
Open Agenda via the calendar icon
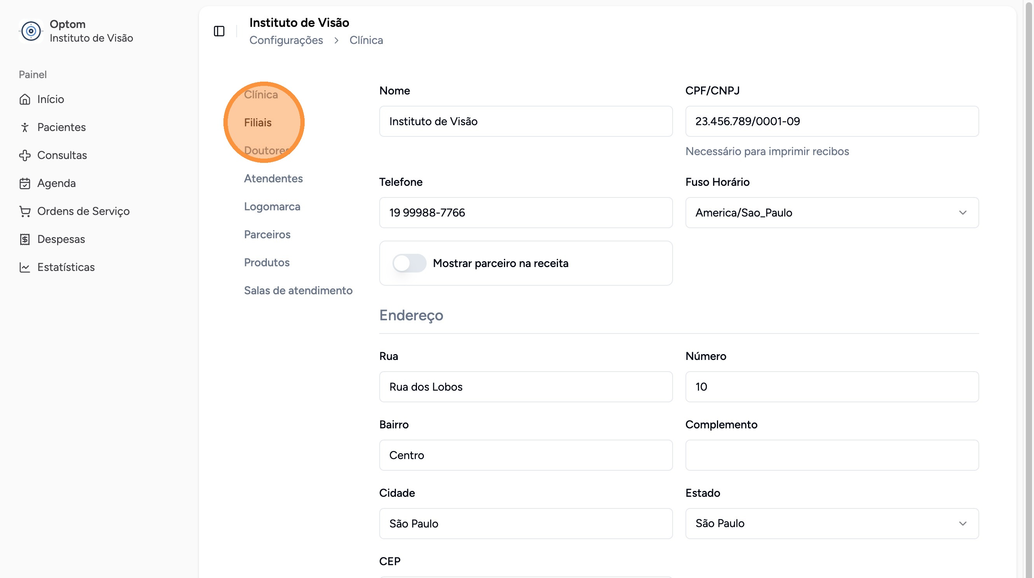tap(25, 183)
